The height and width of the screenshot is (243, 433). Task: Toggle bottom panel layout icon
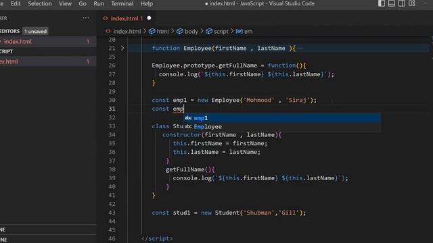click(x=391, y=3)
